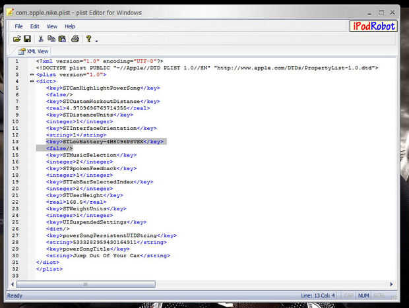
Task: Click the NUM indicator in the status bar
Action: pos(363,295)
